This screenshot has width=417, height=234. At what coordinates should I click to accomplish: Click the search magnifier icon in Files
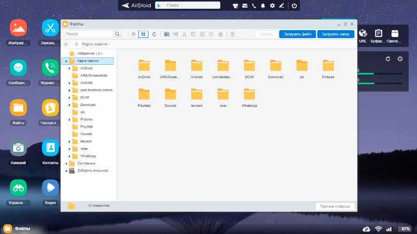click(117, 34)
